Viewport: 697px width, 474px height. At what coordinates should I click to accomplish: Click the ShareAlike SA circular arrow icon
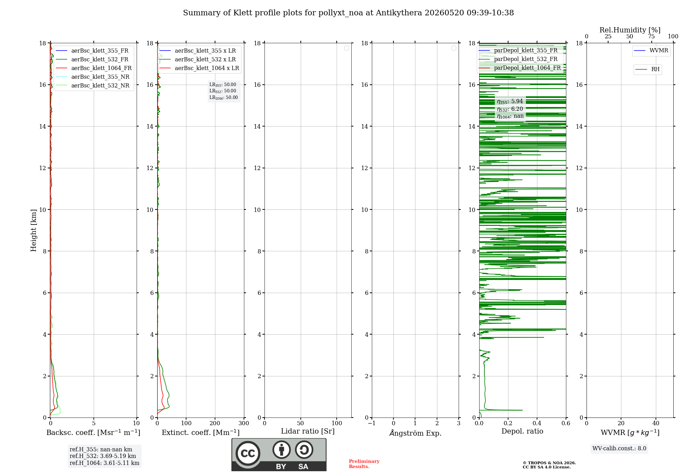304,450
